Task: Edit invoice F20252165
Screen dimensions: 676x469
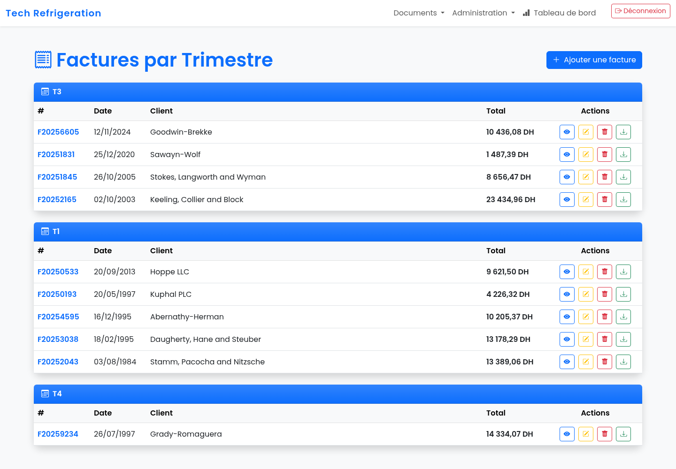Action: [586, 200]
